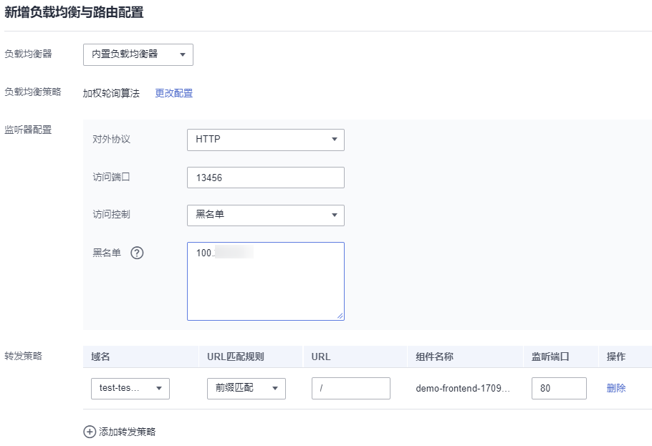This screenshot has width=652, height=446.
Task: Click the 域名 column header
Action: pyautogui.click(x=101, y=357)
